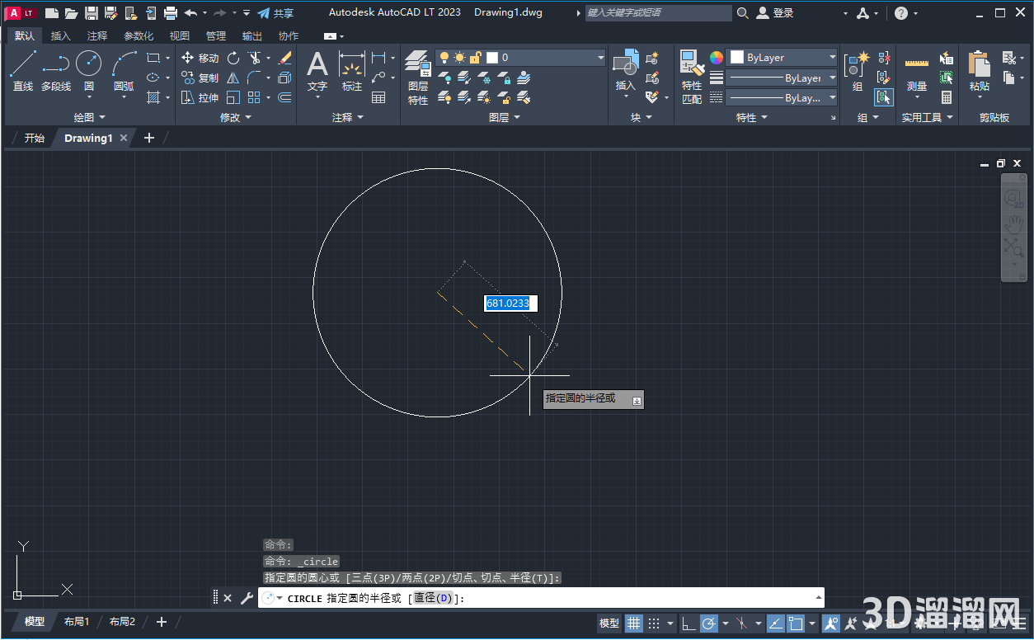Click the 直径(D) command option
The height and width of the screenshot is (640, 1034).
pos(433,598)
